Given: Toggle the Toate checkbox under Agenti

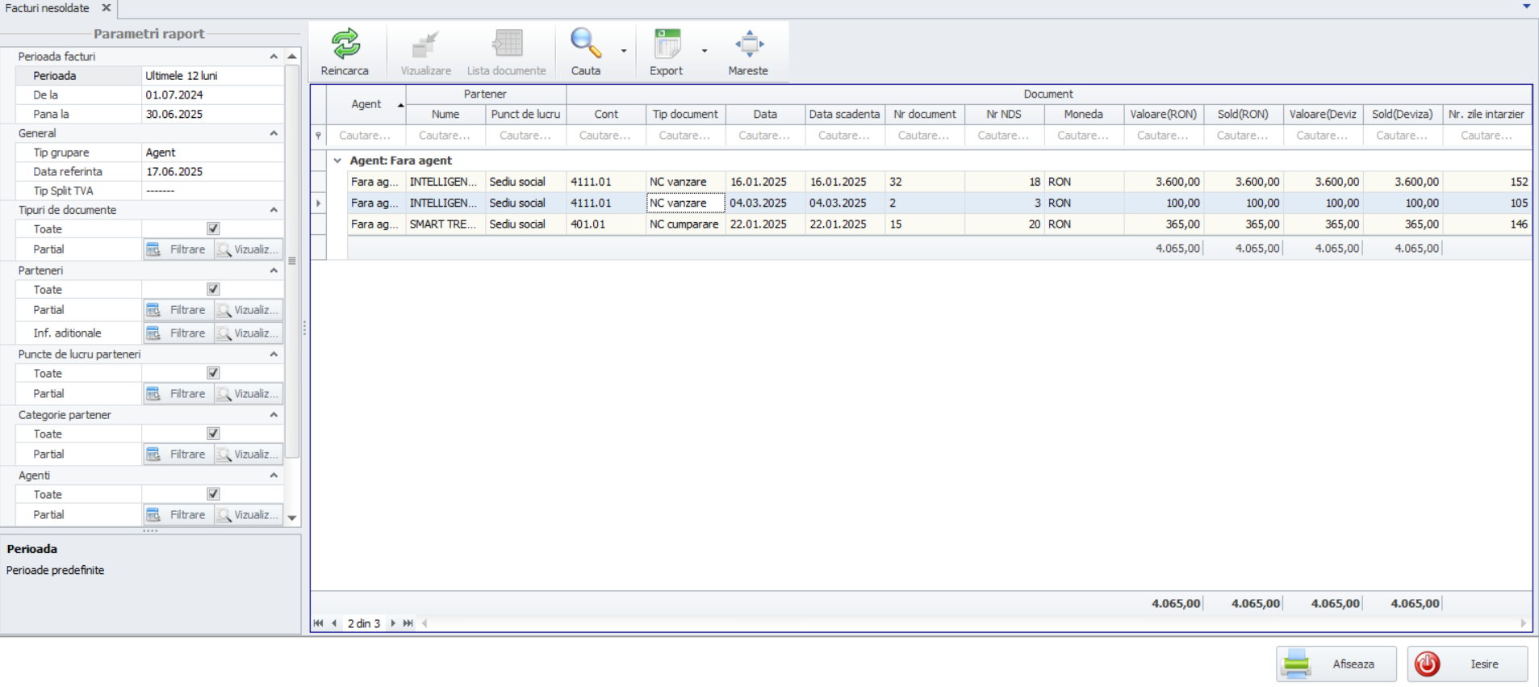Looking at the screenshot, I should 213,494.
